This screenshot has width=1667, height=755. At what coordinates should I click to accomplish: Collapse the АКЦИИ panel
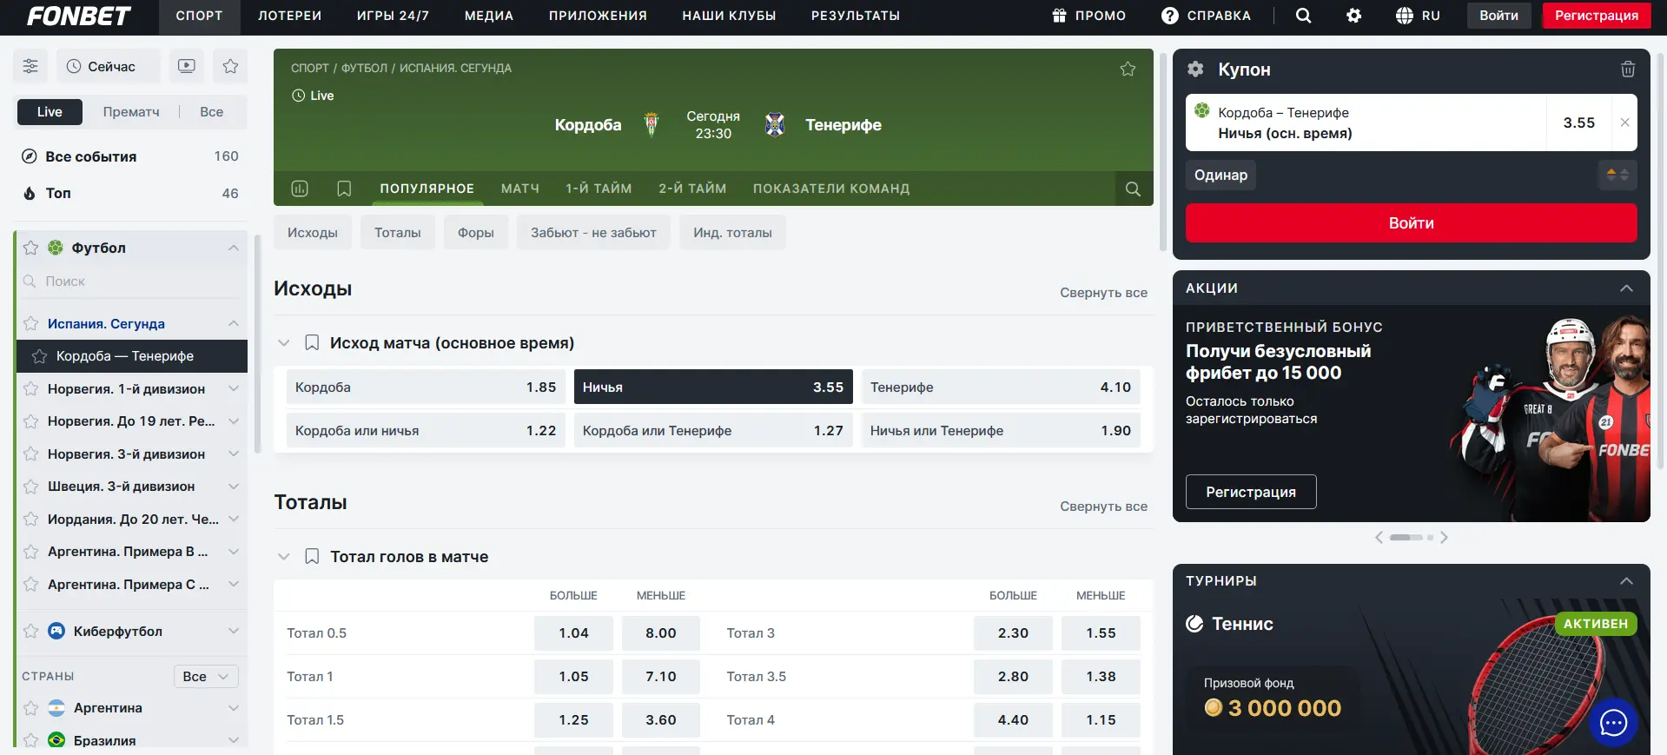point(1626,288)
